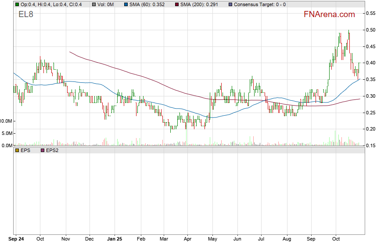Click the Apr label on time axis
The height and width of the screenshot is (248, 377).
pyautogui.click(x=188, y=240)
